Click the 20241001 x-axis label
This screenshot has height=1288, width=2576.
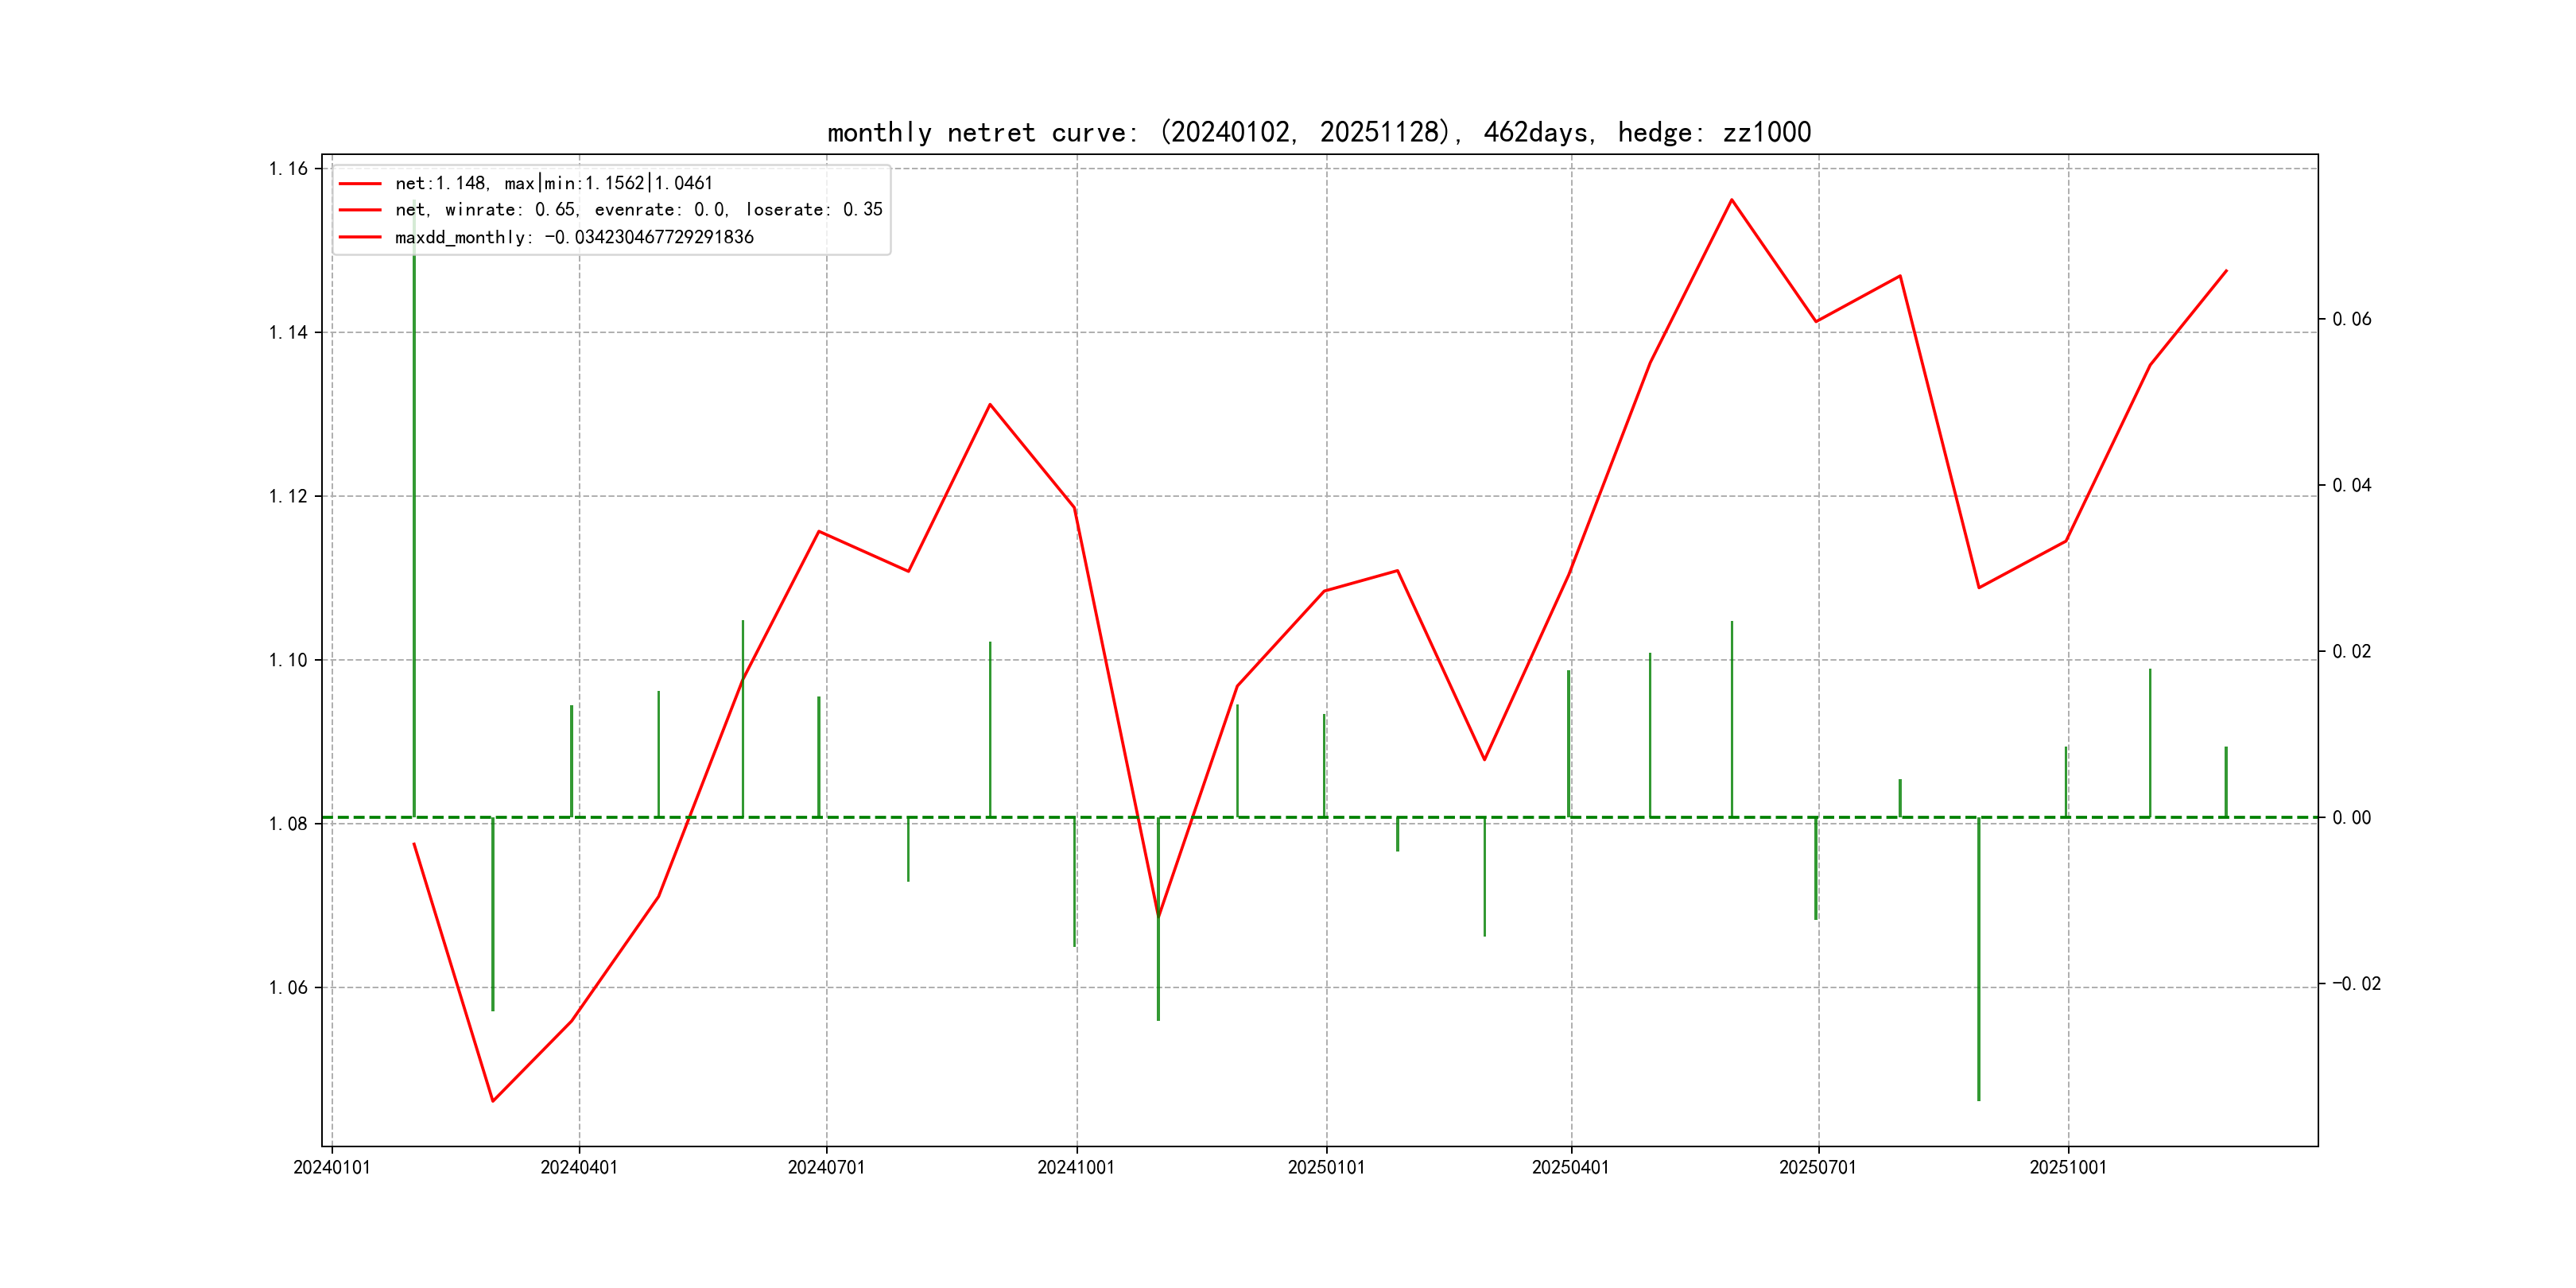pyautogui.click(x=1076, y=1167)
